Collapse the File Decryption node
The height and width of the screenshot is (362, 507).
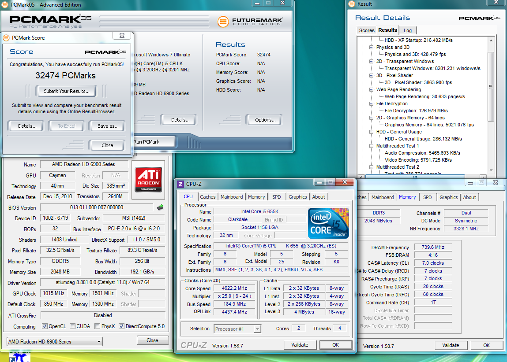pyautogui.click(x=371, y=103)
